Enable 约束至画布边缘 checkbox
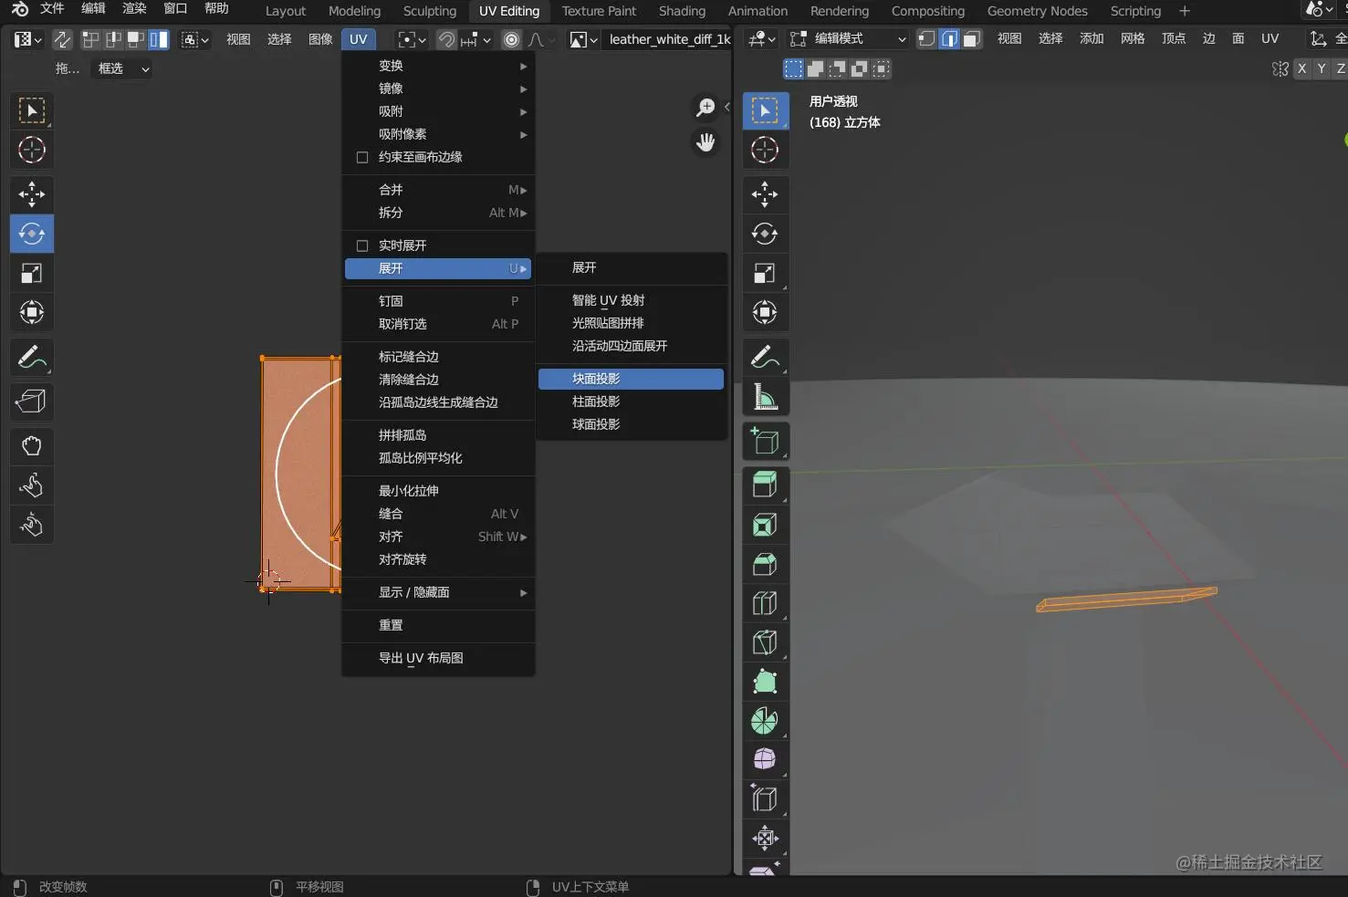Screen dimensions: 1348x897 (x=361, y=157)
